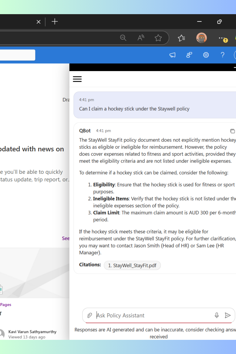Start voice input with microphone icon

(x=217, y=315)
